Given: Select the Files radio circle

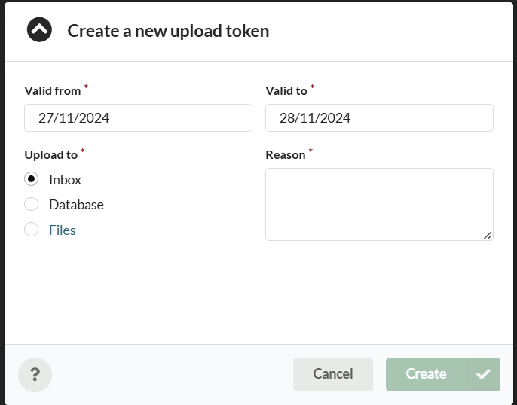Looking at the screenshot, I should (x=32, y=230).
